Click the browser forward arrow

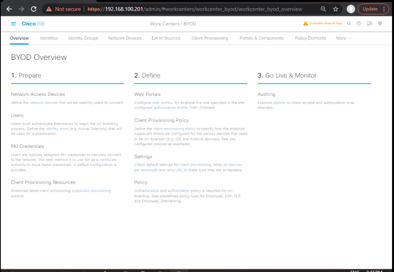(x=21, y=9)
